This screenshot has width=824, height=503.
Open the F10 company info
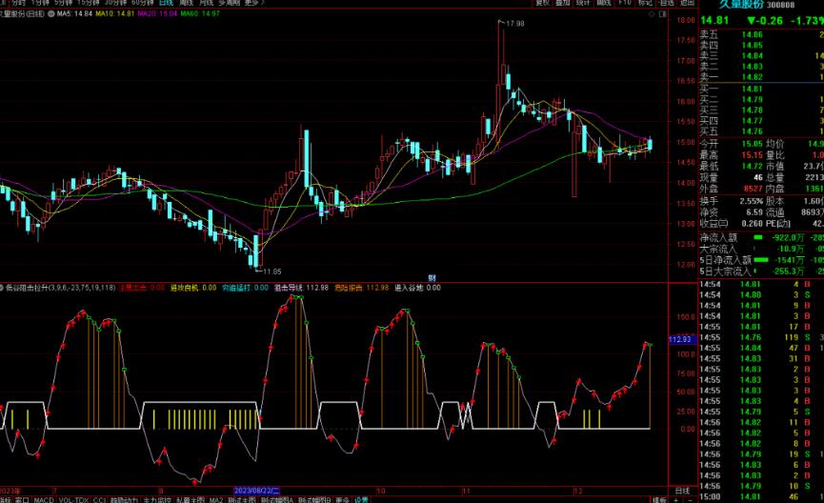coord(625,3)
